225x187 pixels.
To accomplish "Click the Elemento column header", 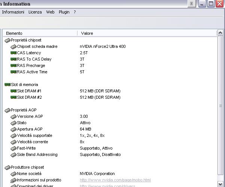I will coord(40,33).
